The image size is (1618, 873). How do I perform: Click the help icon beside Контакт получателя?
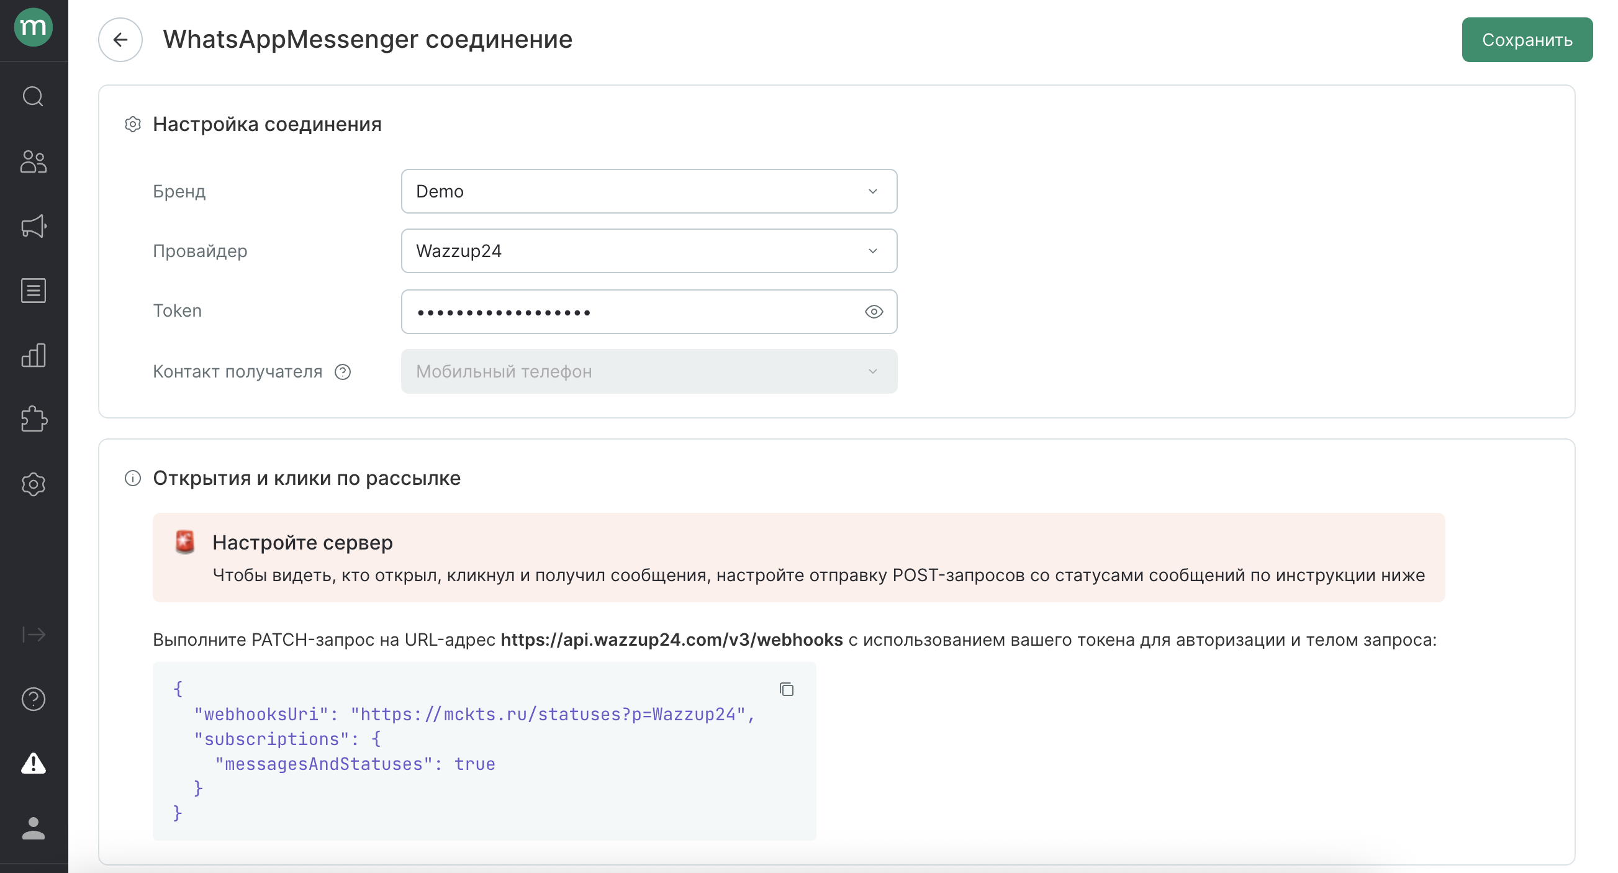(x=342, y=372)
